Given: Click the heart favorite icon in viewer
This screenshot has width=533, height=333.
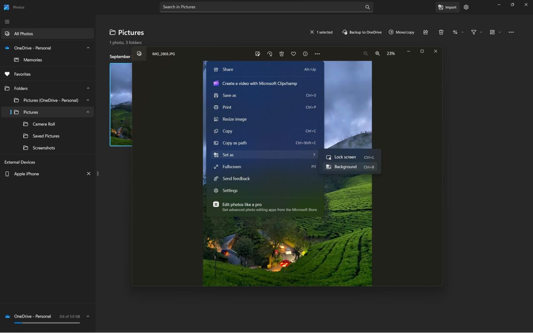Looking at the screenshot, I should click(294, 54).
